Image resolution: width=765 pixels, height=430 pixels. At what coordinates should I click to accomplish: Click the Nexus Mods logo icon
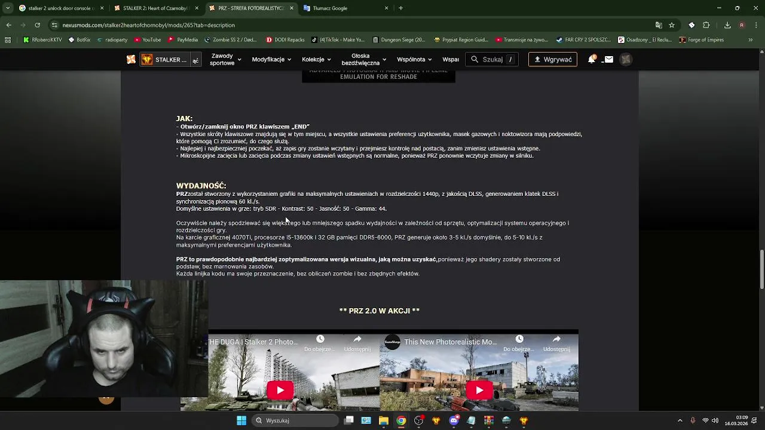click(x=131, y=59)
